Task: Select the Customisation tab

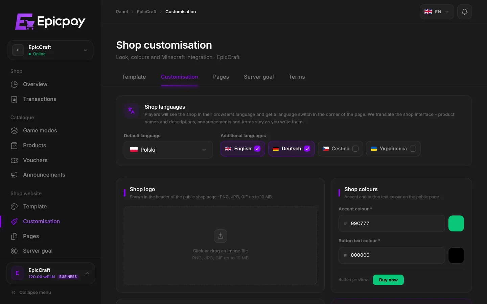Action: click(x=180, y=77)
